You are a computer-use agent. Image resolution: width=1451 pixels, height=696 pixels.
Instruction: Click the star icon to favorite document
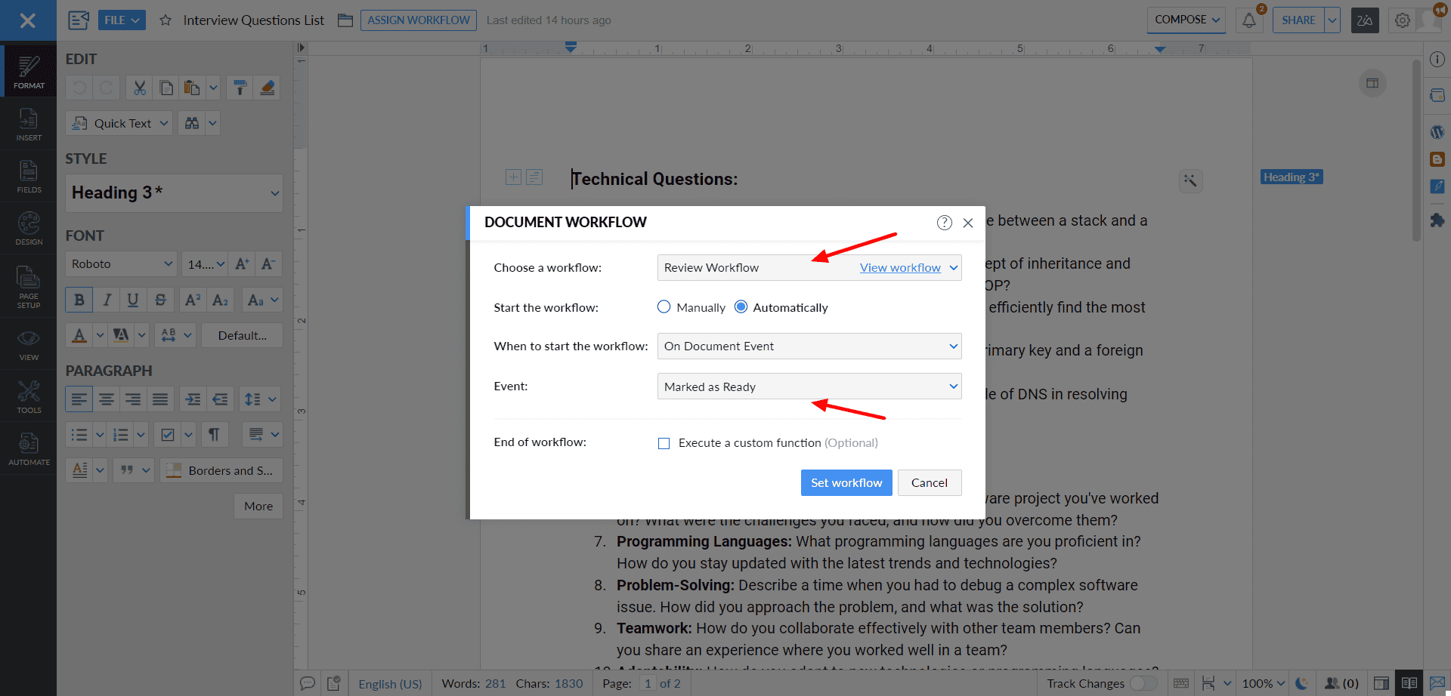click(x=166, y=20)
